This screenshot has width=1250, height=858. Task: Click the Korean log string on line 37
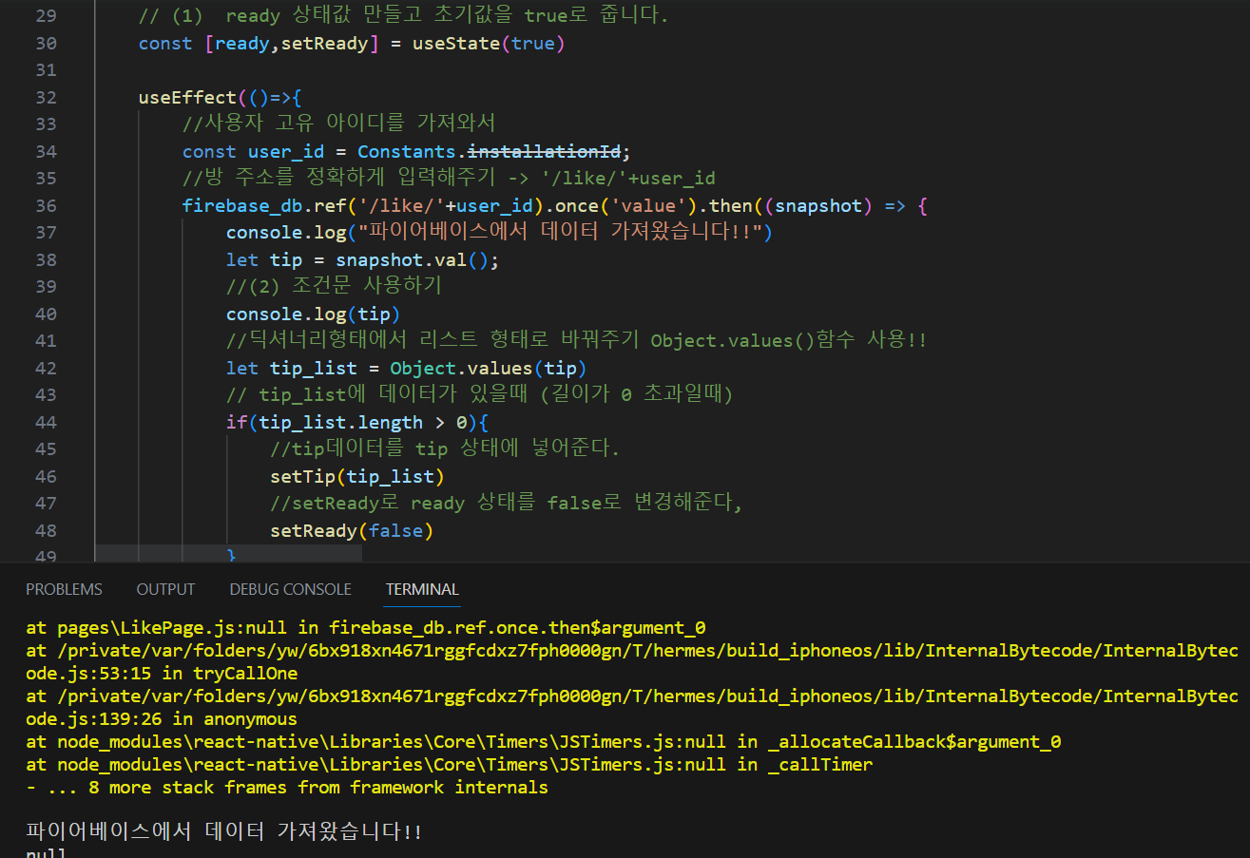[x=560, y=233]
